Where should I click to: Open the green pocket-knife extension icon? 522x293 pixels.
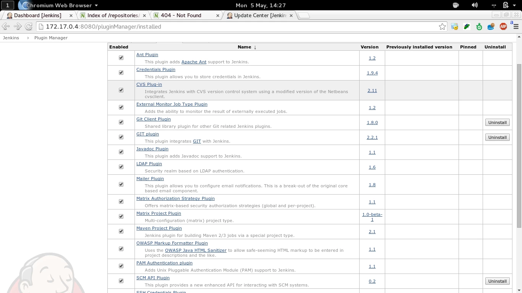click(x=467, y=26)
